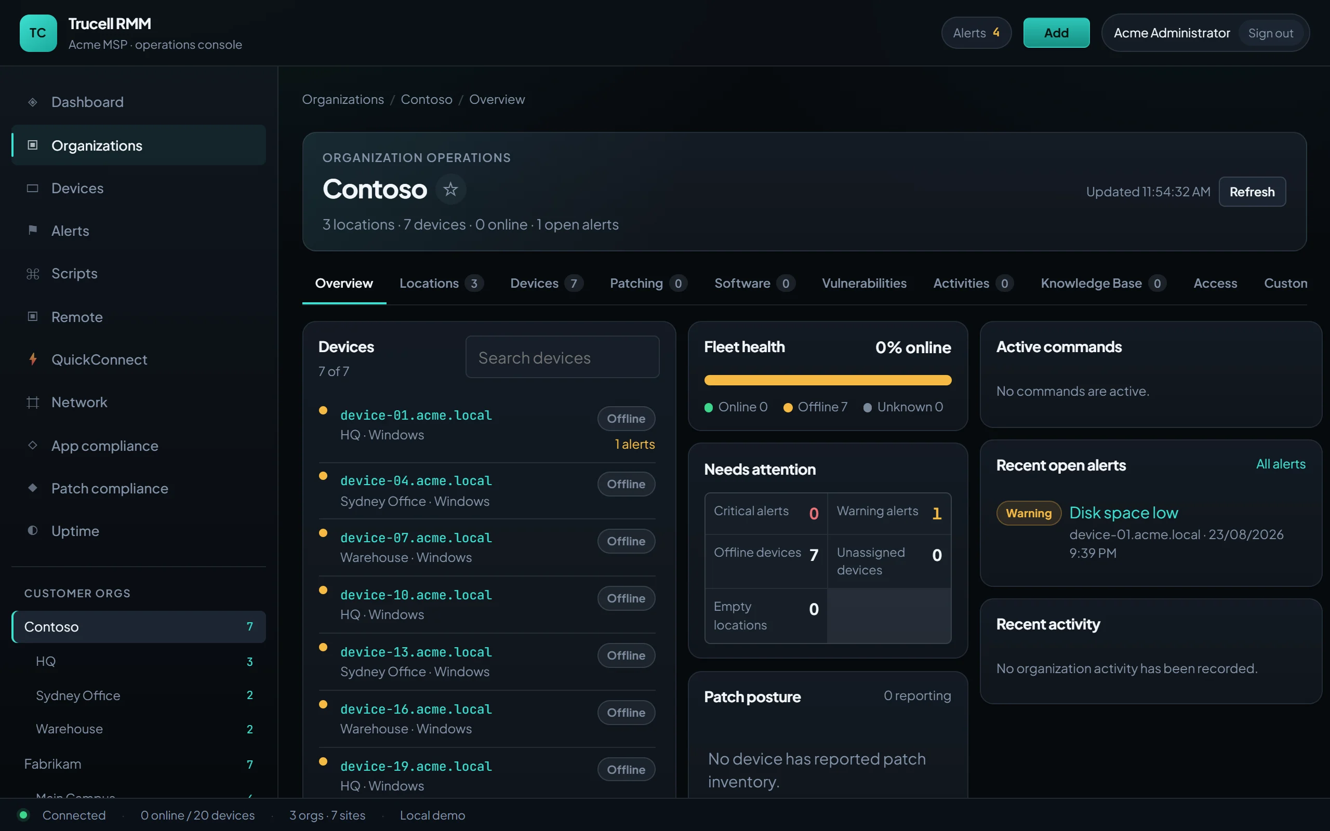Click the '1 alerts' label on device-01

635,444
